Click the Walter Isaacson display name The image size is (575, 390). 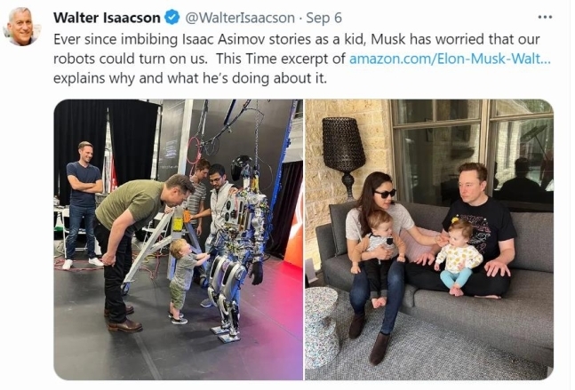pyautogui.click(x=107, y=18)
